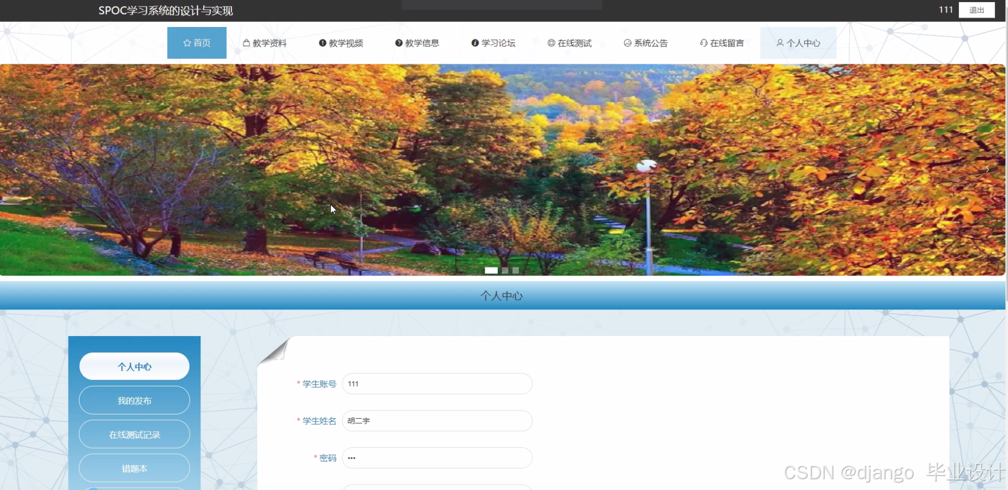Switch to the 教学视频 tab

tap(341, 43)
